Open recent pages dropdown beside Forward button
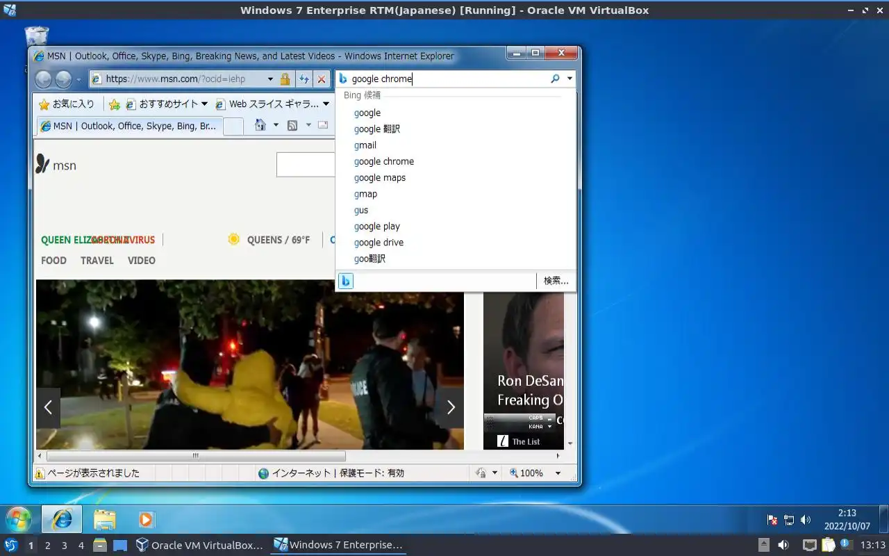This screenshot has height=556, width=889. click(x=78, y=79)
